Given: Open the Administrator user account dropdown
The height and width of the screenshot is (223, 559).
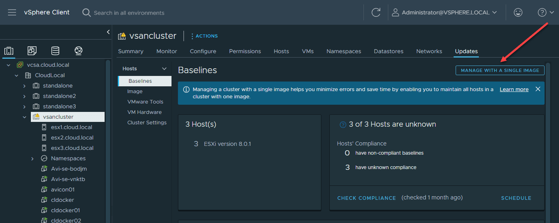Looking at the screenshot, I should point(445,12).
